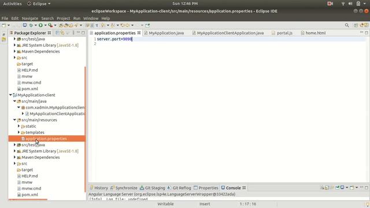Click the pin editor toolbar icon
The image size is (370, 208).
(148, 25)
